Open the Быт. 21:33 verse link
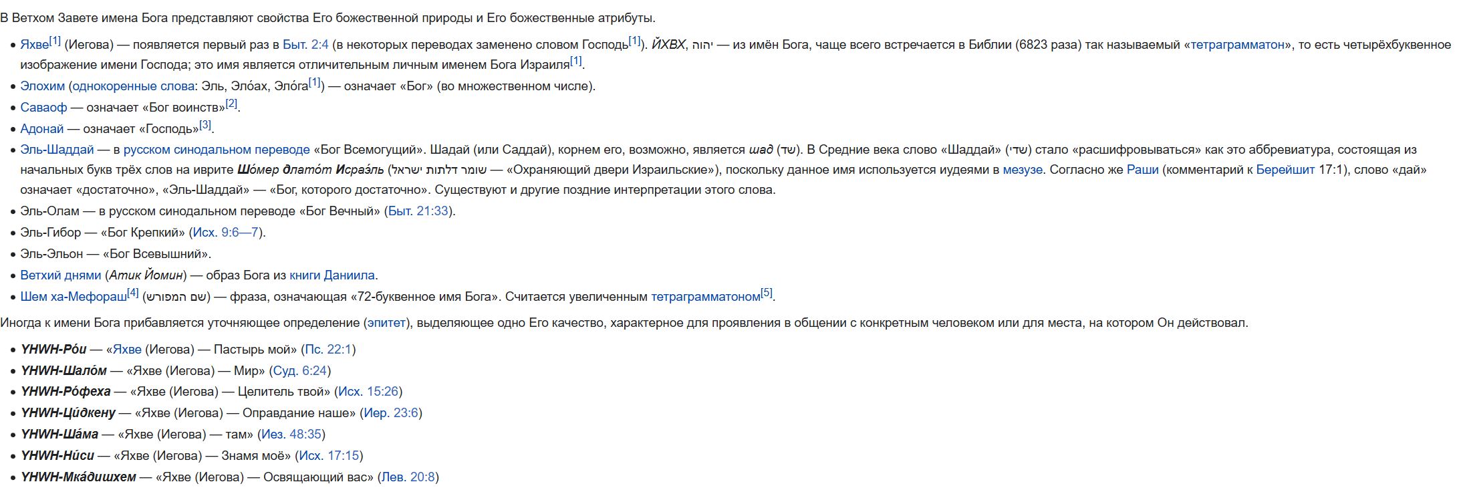This screenshot has width=1463, height=490. coord(418,211)
